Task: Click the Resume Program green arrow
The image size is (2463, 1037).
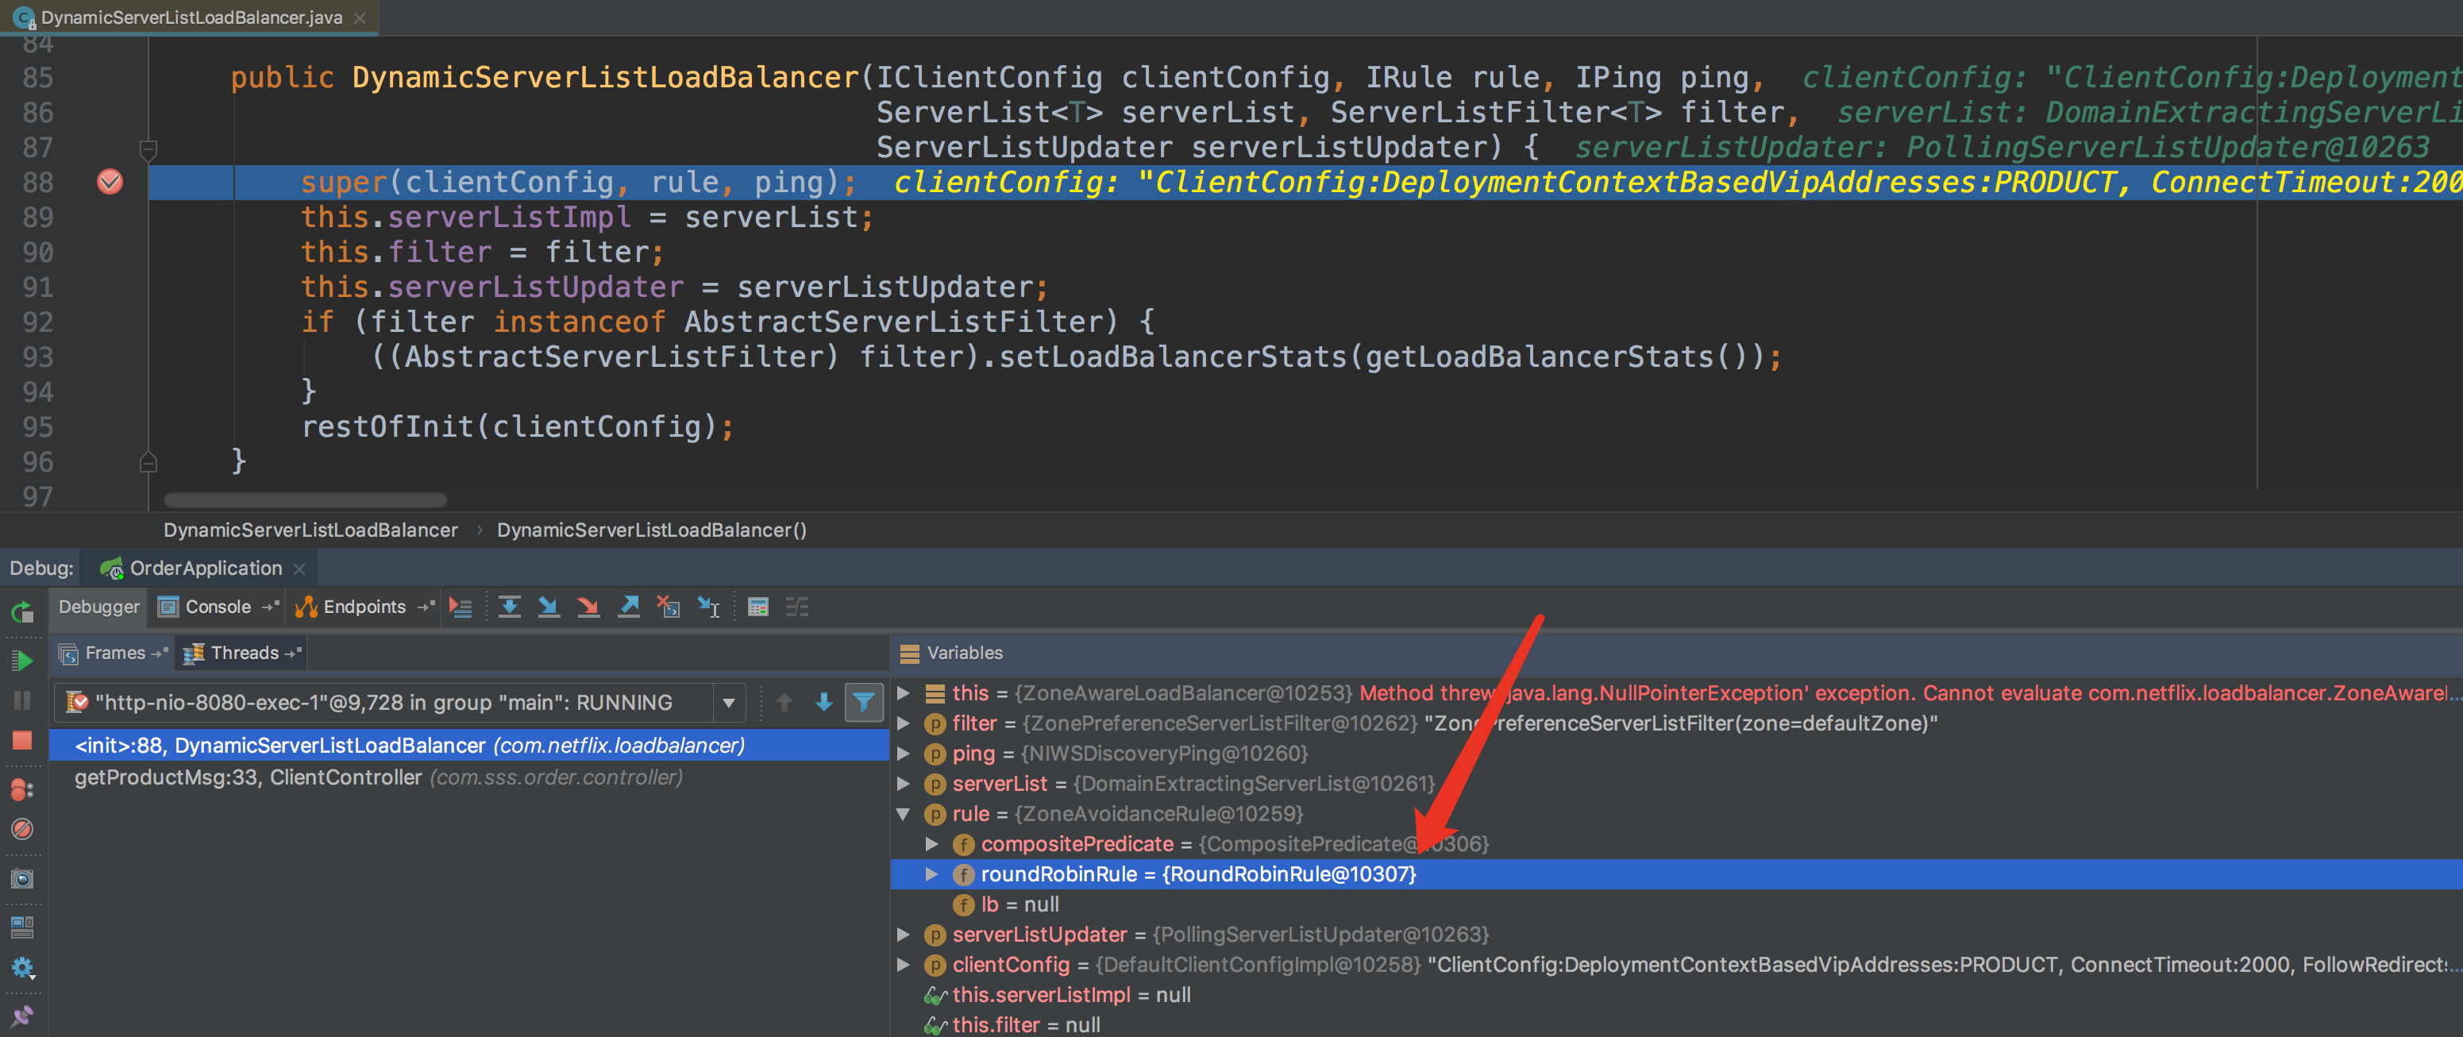Action: 22,661
